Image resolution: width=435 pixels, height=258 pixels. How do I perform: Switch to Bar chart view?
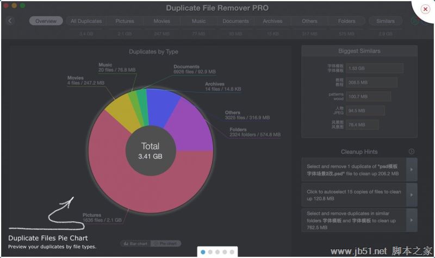click(135, 243)
